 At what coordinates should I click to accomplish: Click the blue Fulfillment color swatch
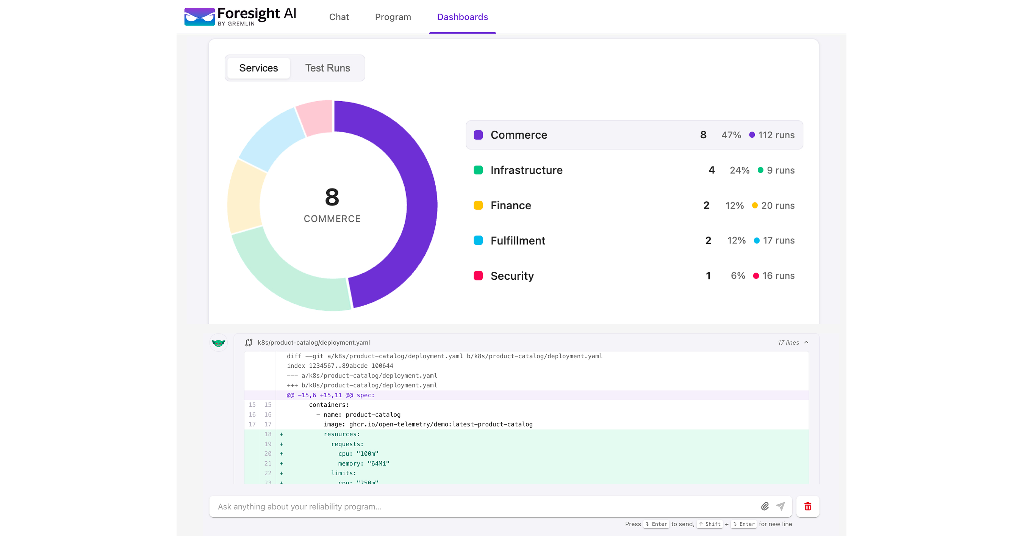tap(478, 241)
